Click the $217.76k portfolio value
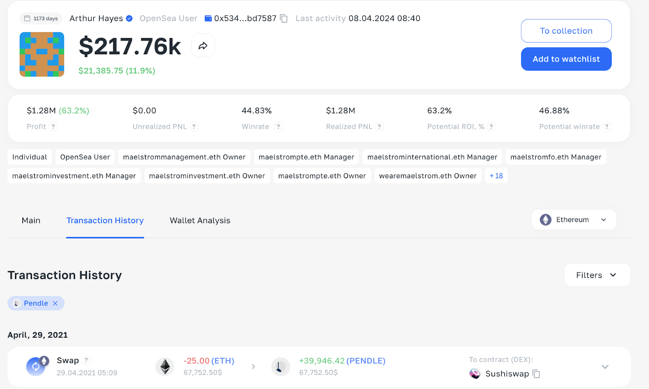 (x=130, y=46)
